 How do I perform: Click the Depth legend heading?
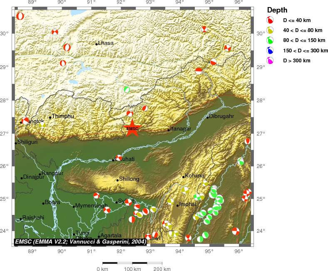[277, 10]
